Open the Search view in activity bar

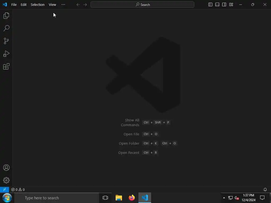pyautogui.click(x=6, y=28)
